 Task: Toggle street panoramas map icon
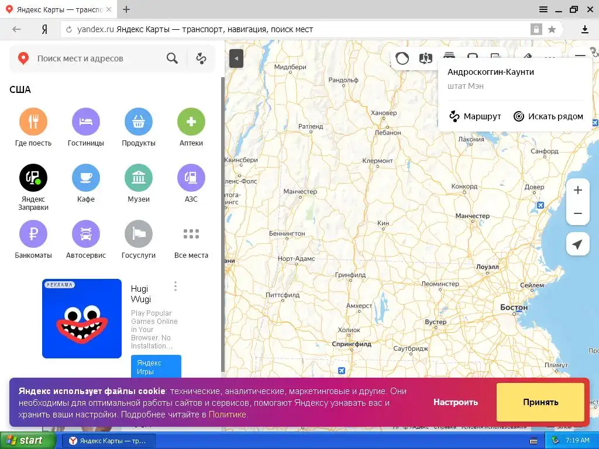(x=426, y=58)
